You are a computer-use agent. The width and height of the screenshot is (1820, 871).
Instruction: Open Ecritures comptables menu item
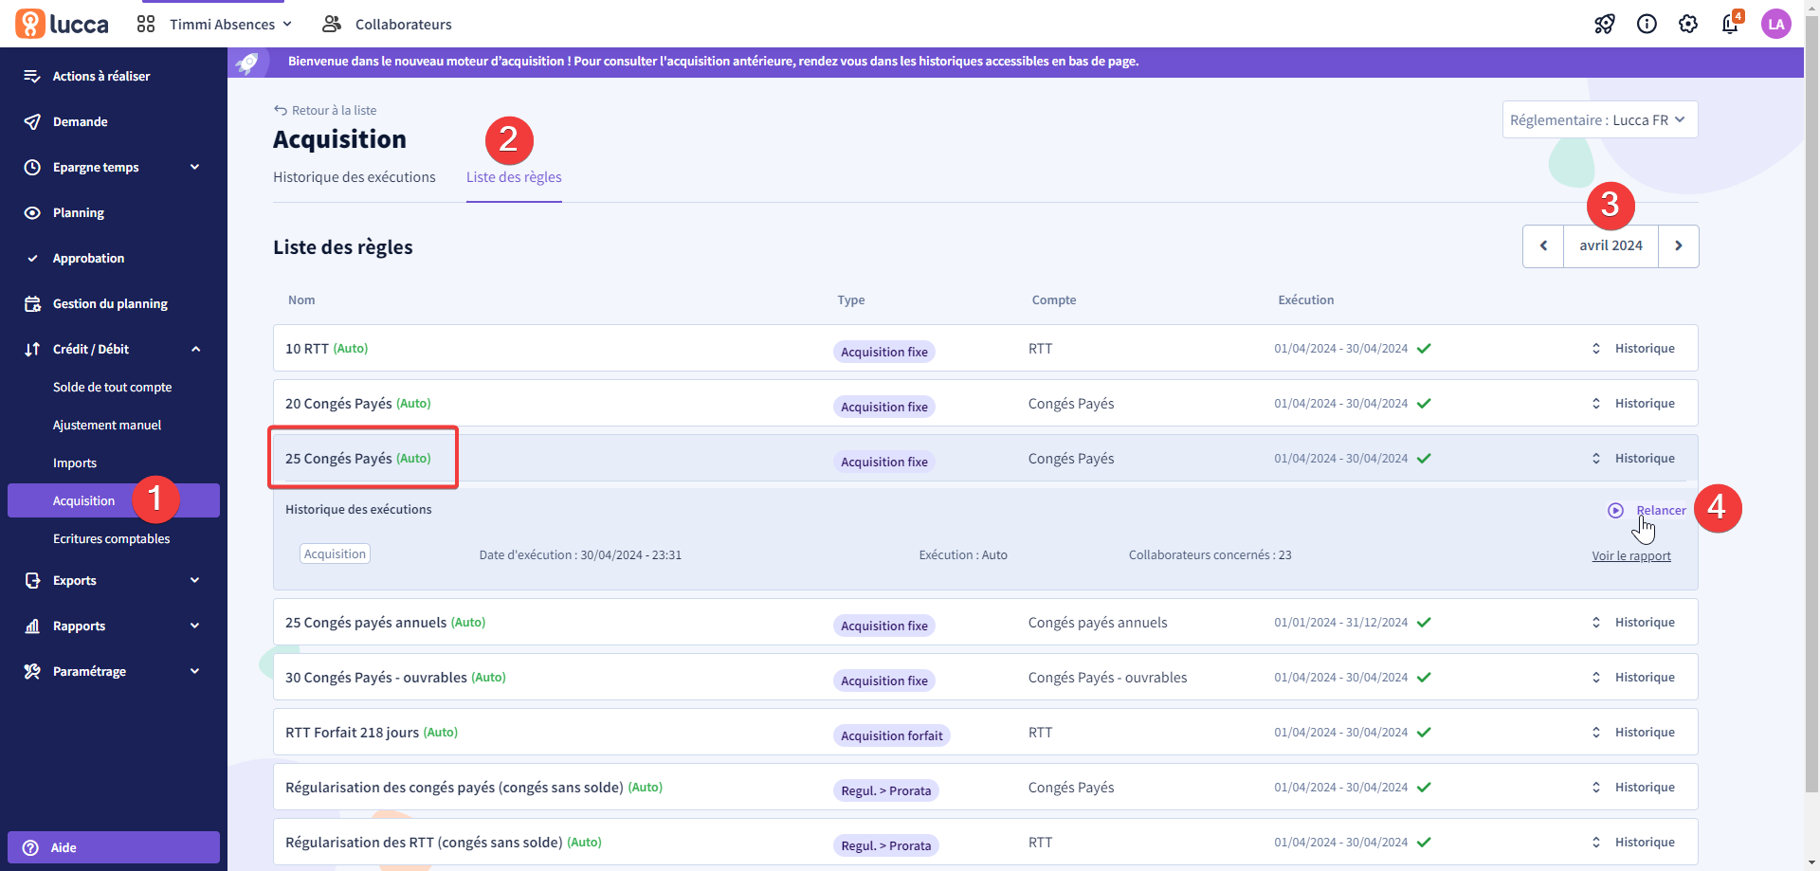[x=112, y=538]
